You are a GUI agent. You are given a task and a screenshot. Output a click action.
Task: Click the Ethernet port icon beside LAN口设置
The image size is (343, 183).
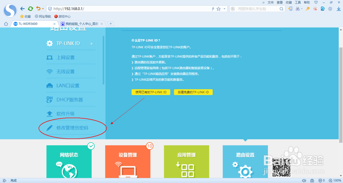pyautogui.click(x=49, y=85)
